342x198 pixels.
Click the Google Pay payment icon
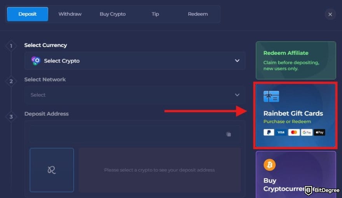click(x=307, y=132)
